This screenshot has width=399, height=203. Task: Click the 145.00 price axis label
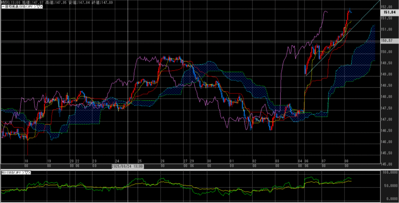click(386, 164)
